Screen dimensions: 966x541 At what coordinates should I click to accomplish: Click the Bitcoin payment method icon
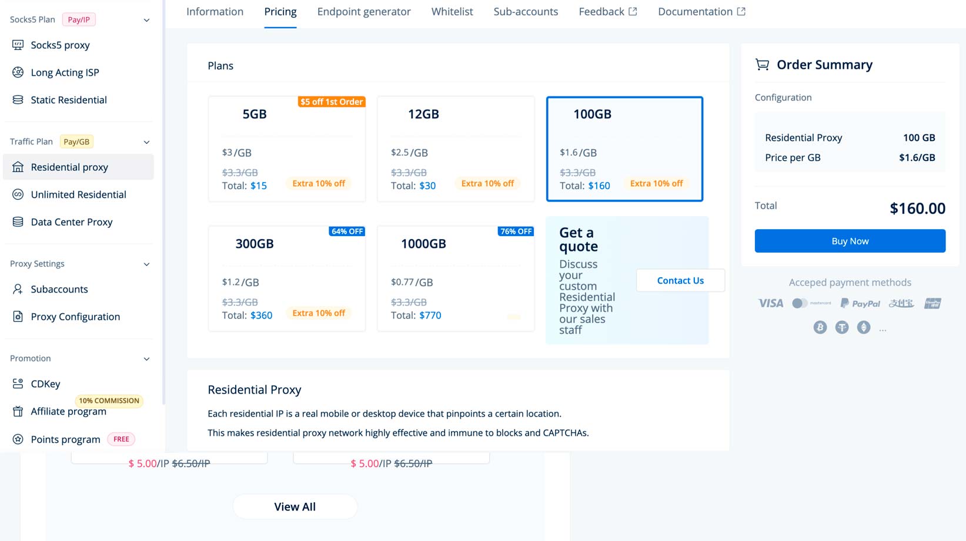coord(820,327)
